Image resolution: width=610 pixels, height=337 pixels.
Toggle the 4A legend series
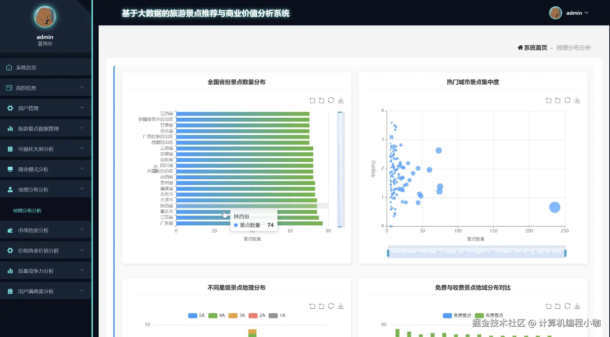tap(217, 316)
